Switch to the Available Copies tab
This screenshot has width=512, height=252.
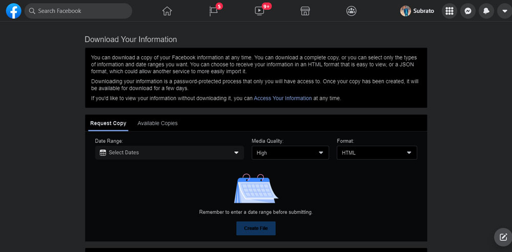[157, 123]
